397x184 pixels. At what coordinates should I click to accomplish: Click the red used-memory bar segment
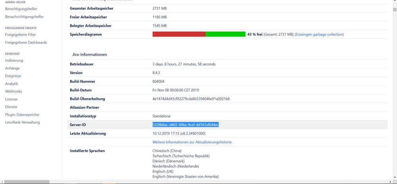tap(179, 34)
